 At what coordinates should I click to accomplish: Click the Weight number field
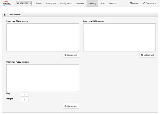tap(25, 100)
